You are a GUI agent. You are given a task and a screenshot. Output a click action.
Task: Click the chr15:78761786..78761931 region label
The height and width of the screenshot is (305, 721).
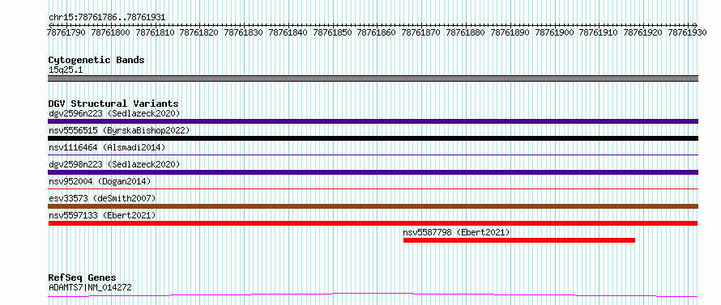(x=107, y=17)
